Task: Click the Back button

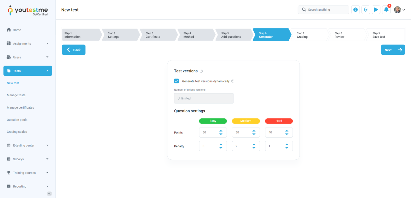Action: point(74,50)
